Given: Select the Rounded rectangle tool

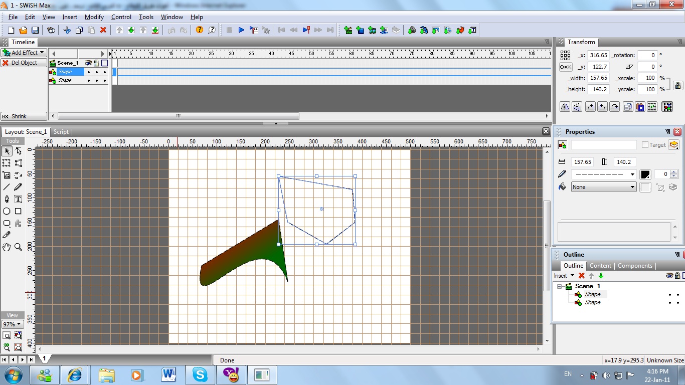Looking at the screenshot, I should click(x=7, y=223).
